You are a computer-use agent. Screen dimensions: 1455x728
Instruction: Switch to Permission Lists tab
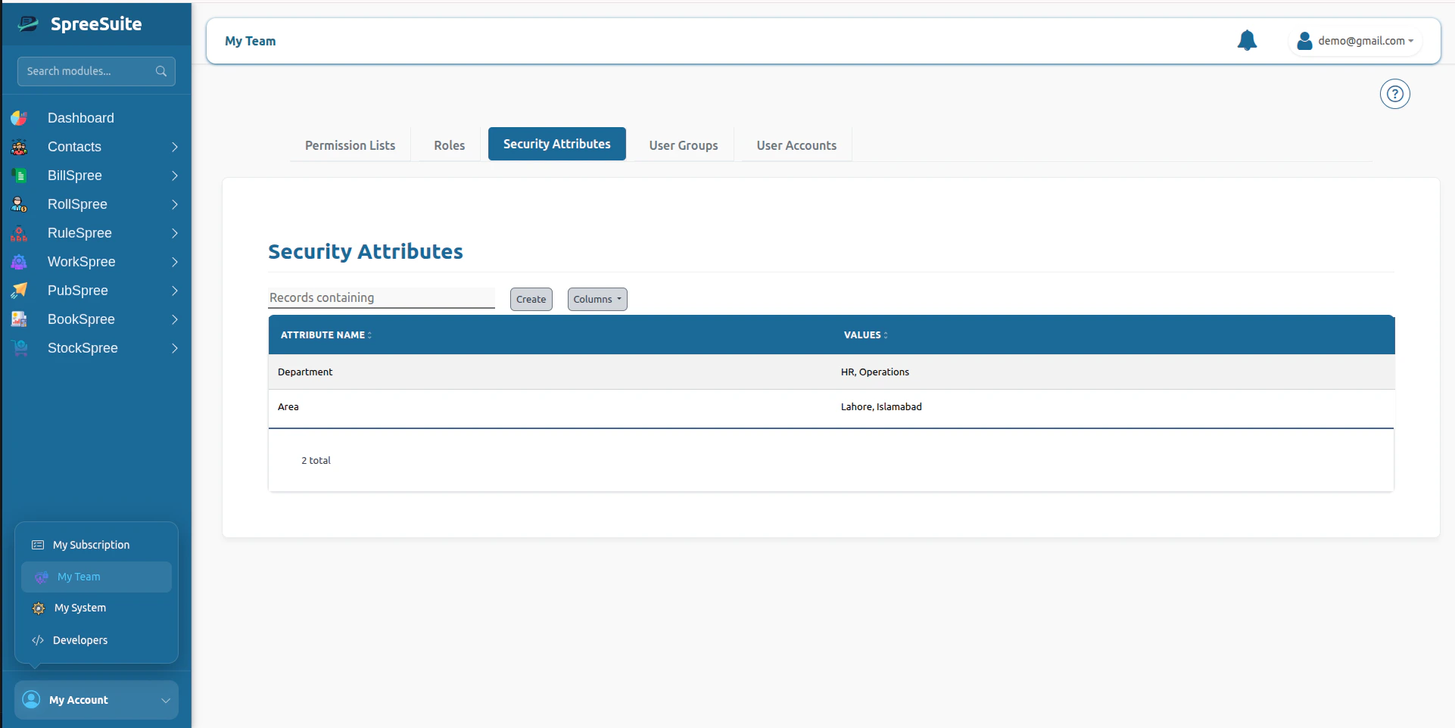click(x=350, y=145)
